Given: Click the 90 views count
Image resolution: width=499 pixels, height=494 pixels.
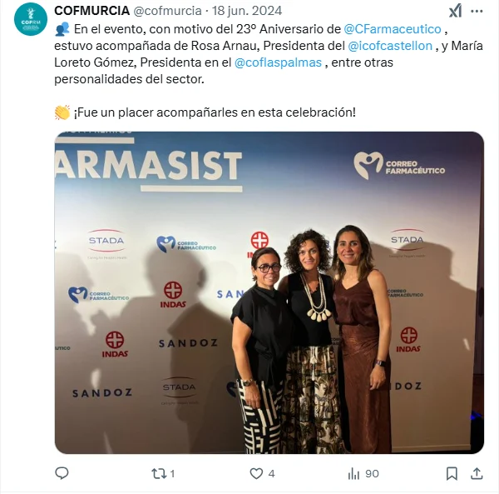Looking at the screenshot, I should [372, 474].
